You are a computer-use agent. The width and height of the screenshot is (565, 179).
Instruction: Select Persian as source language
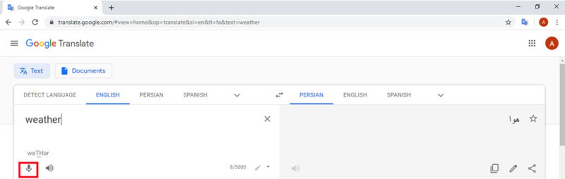(x=151, y=95)
